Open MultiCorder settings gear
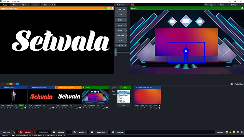 [92, 132]
